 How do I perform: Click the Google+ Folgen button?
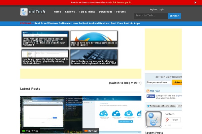pos(173,120)
